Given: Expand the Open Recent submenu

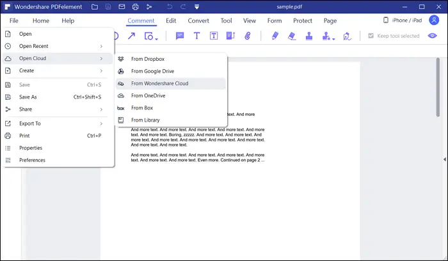Looking at the screenshot, I should pyautogui.click(x=57, y=46).
